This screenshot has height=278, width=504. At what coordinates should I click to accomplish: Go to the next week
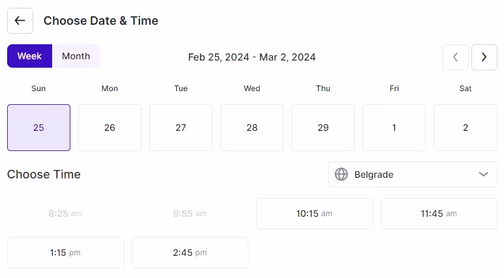[484, 57]
